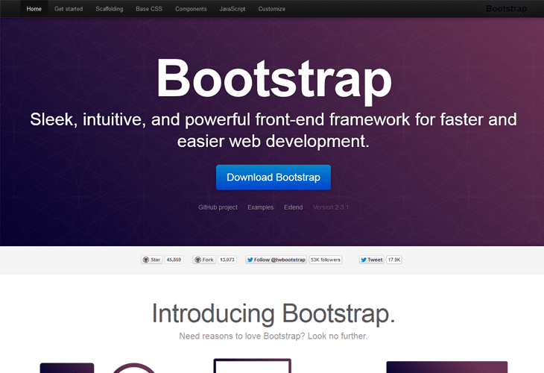544x373 pixels.
Task: Click the Tweet button
Action: click(x=372, y=260)
